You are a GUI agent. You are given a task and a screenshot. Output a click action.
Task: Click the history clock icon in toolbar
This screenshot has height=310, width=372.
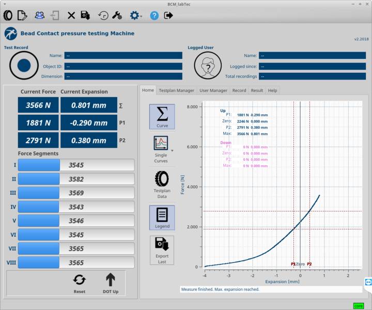coord(103,16)
